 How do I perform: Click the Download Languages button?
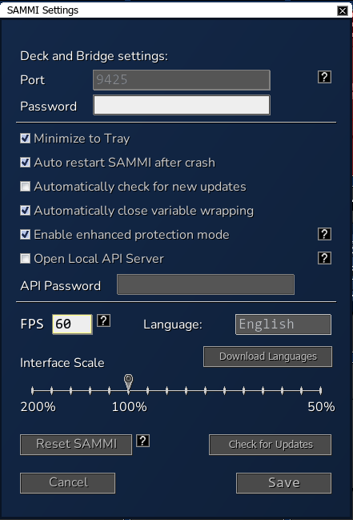267,357
